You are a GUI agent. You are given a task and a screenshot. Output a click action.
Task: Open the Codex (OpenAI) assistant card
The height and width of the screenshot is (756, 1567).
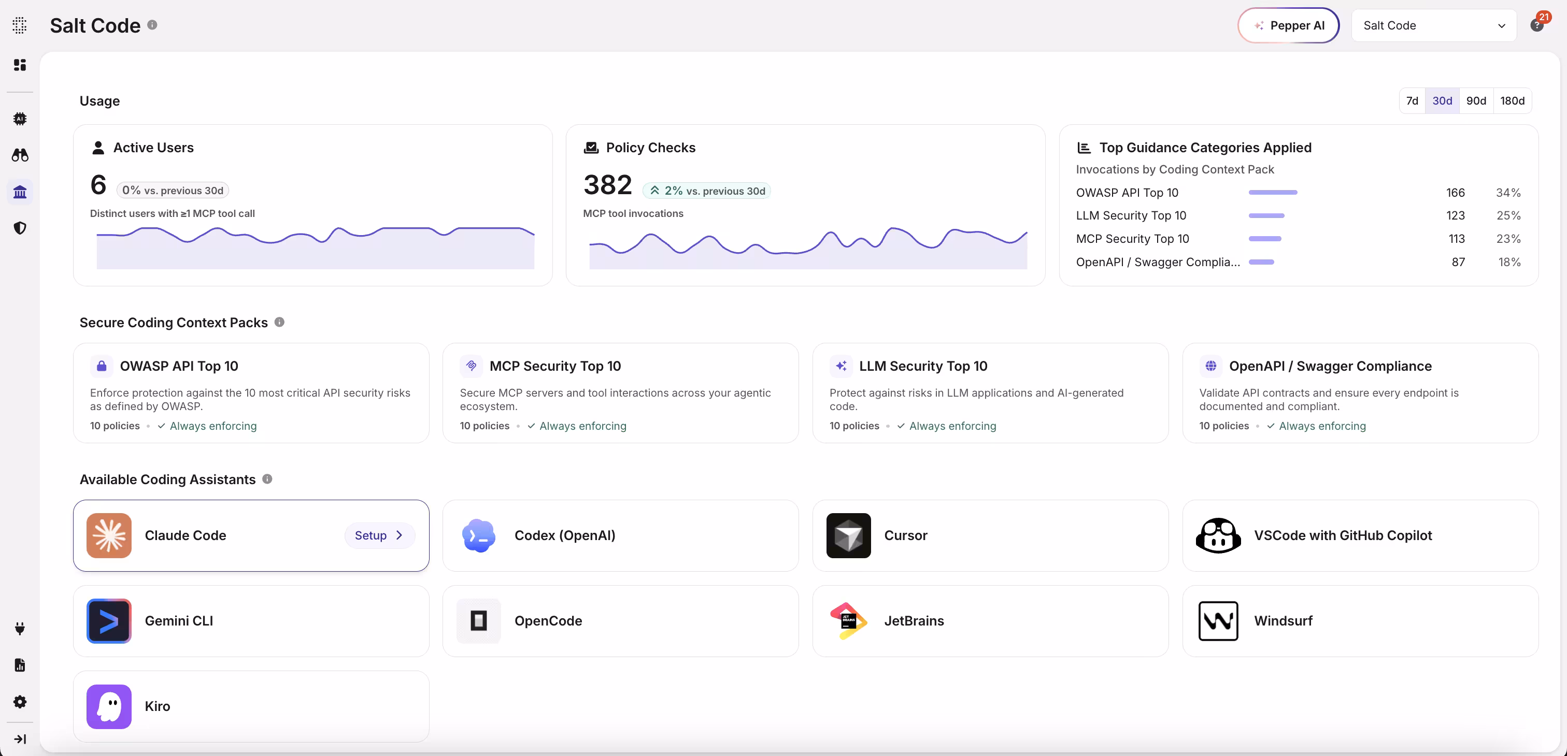620,535
